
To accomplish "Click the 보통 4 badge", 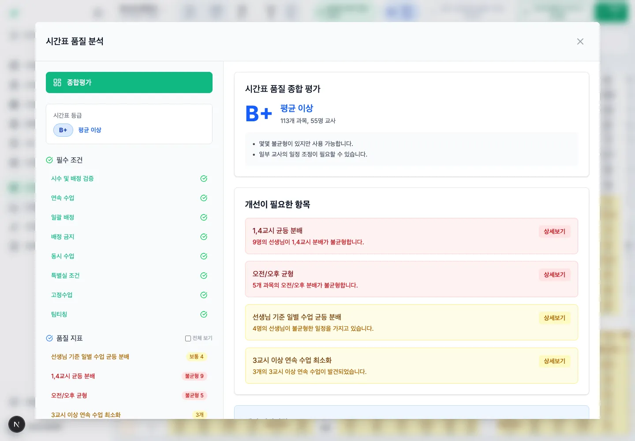I will [196, 357].
